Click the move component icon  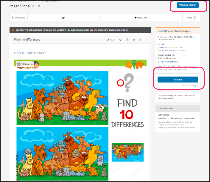click(134, 40)
